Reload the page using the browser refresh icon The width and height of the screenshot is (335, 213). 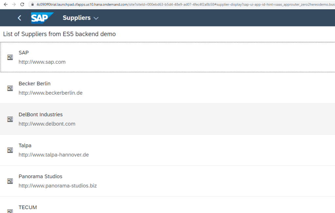22,4
